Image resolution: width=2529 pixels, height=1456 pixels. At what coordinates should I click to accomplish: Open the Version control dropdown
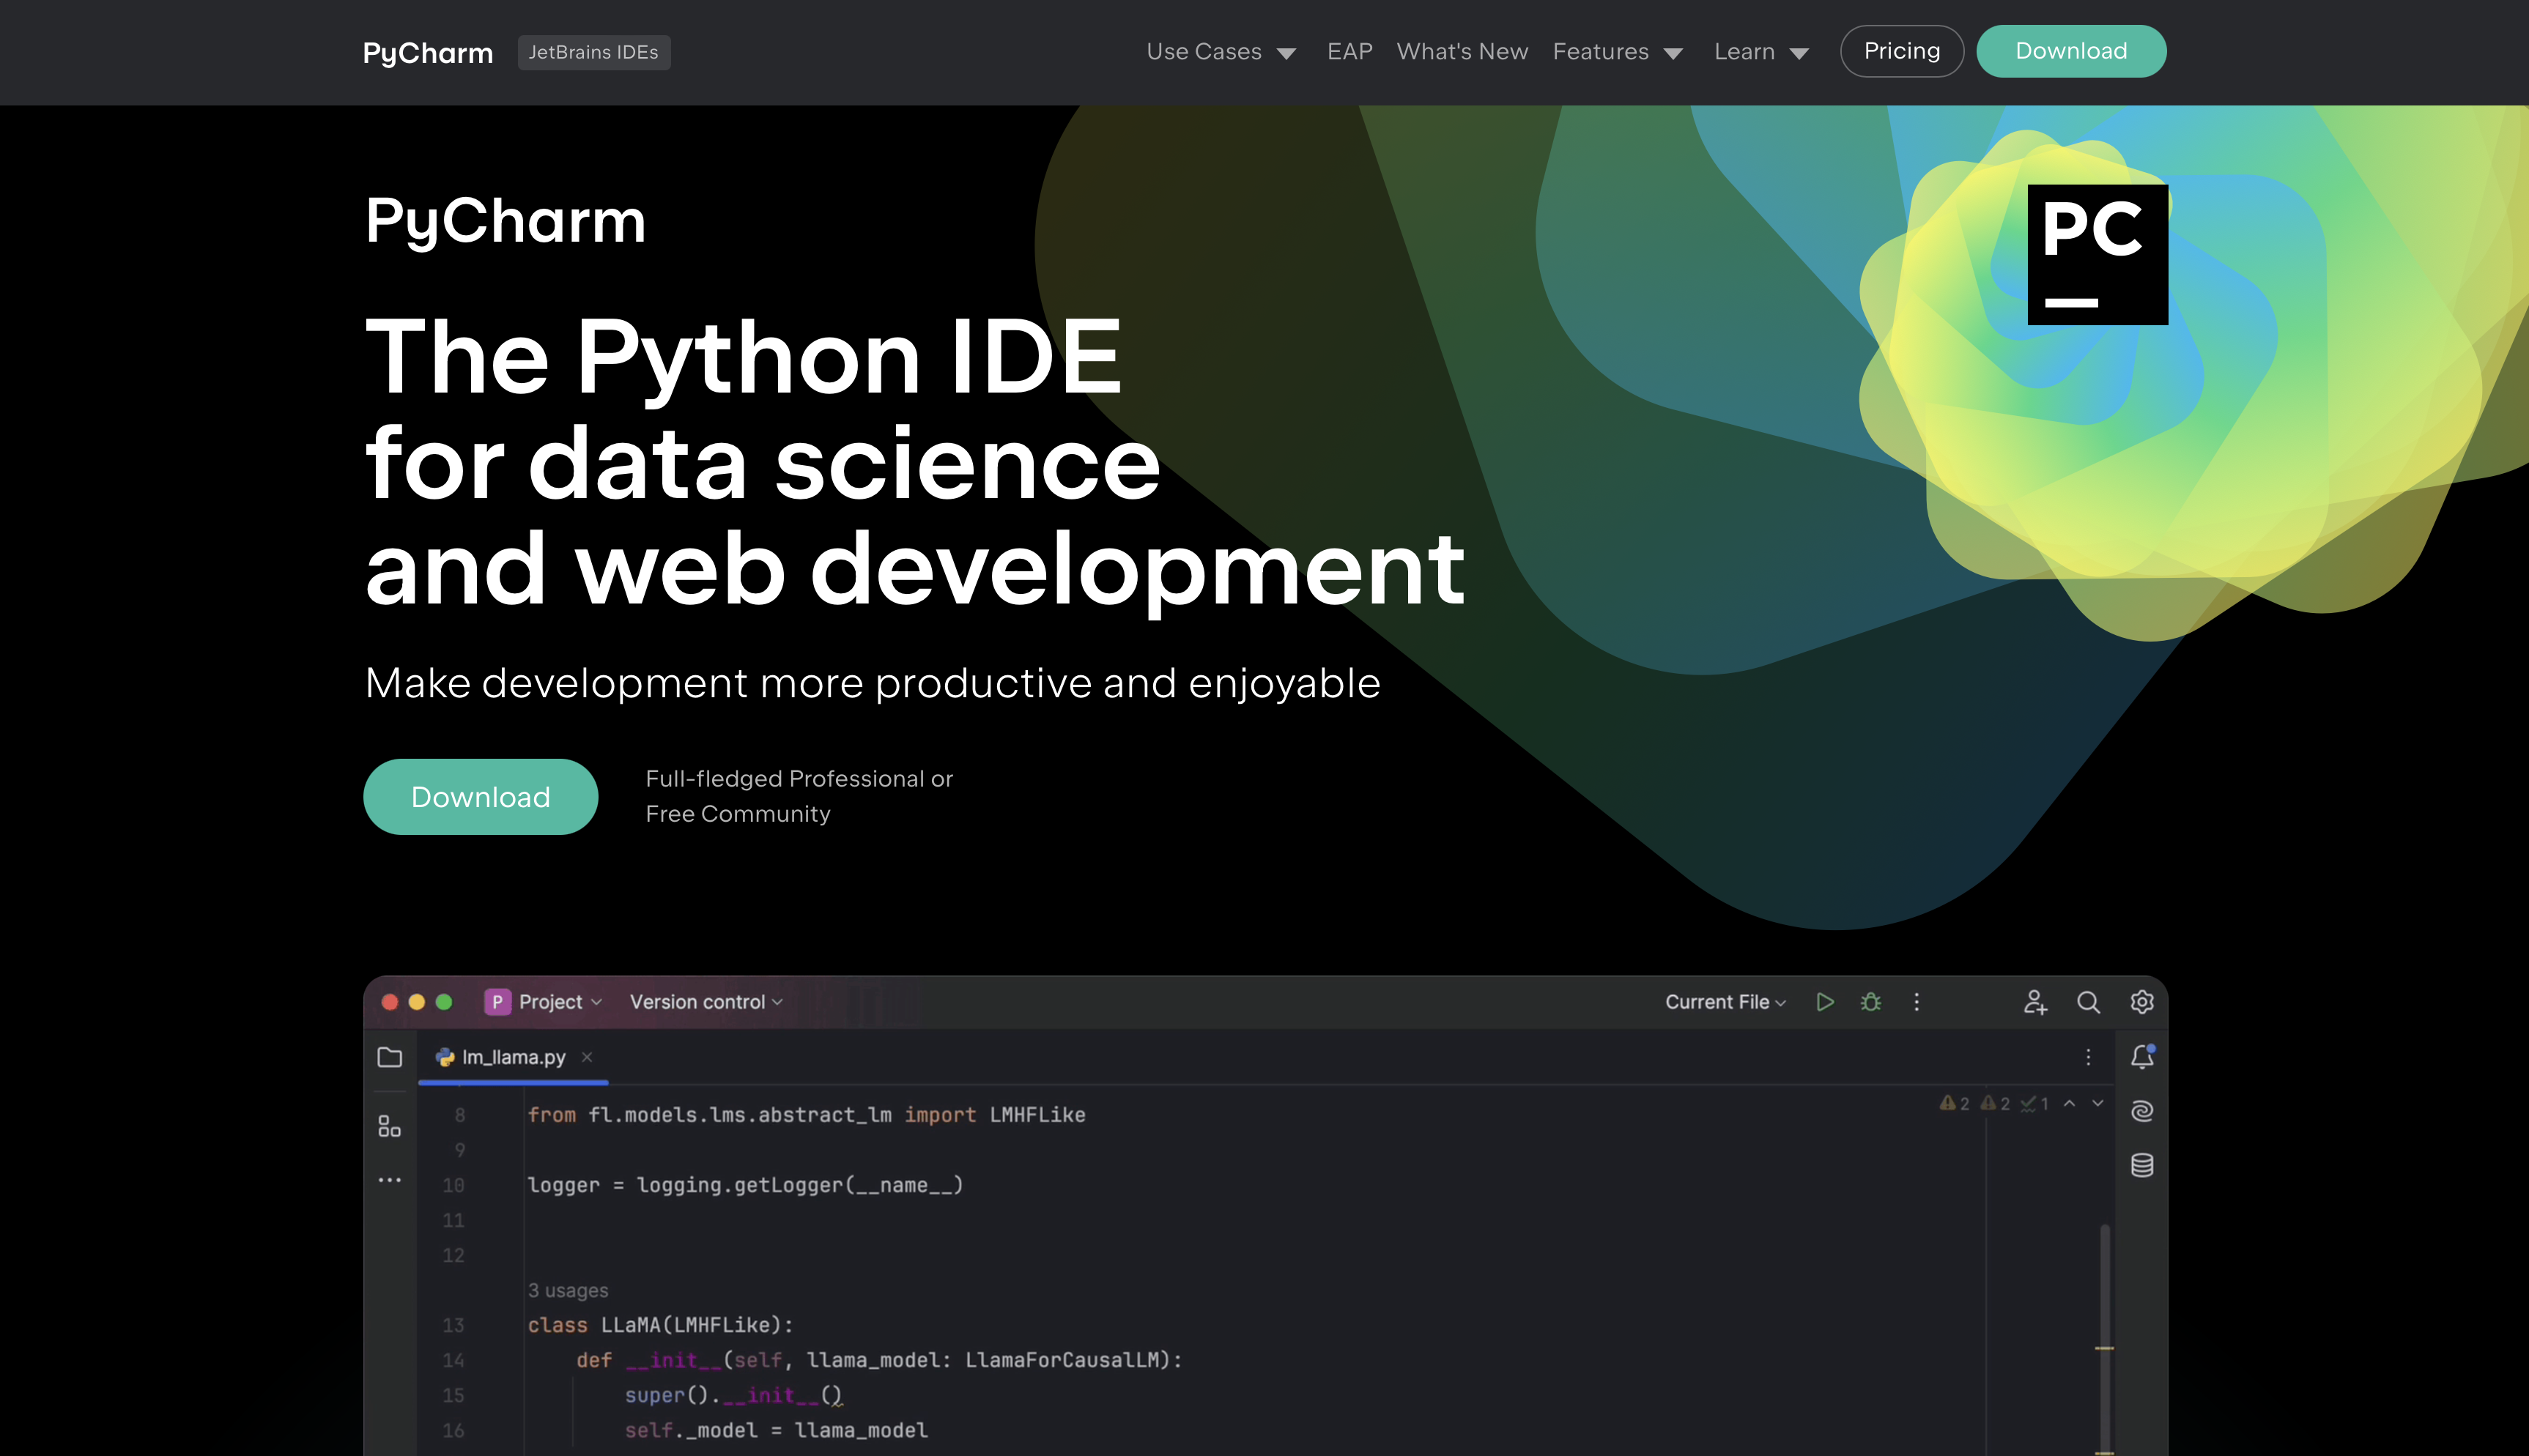(x=706, y=1002)
